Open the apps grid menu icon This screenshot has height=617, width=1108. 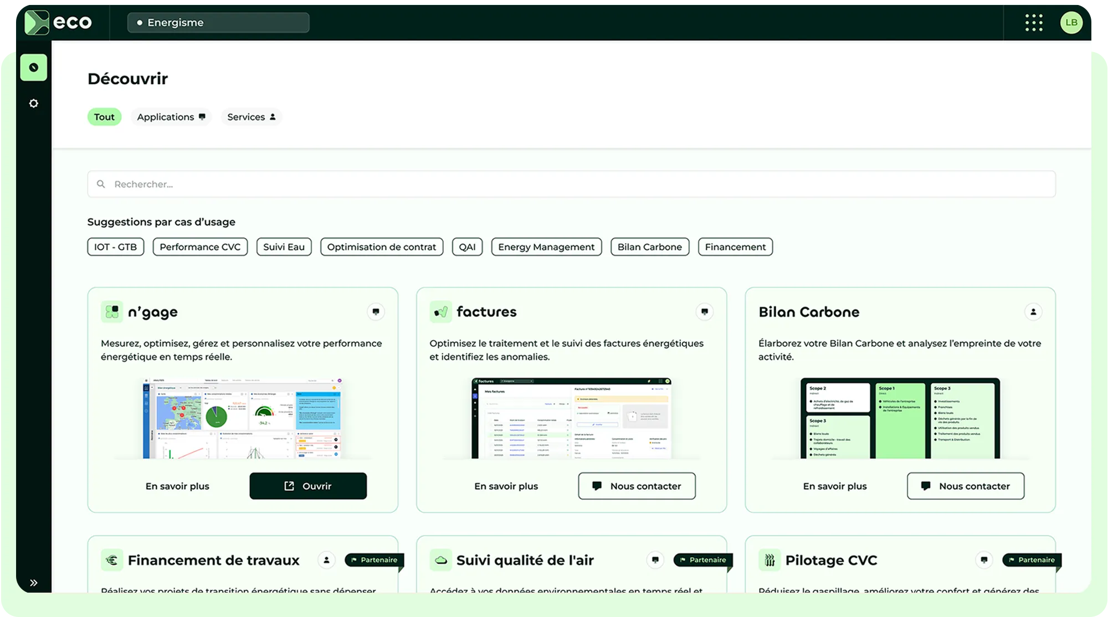pos(1034,23)
